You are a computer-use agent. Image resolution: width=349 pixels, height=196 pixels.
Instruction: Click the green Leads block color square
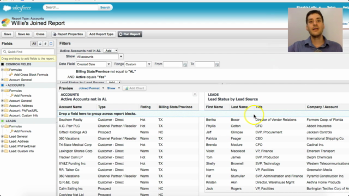[x=2, y=121]
